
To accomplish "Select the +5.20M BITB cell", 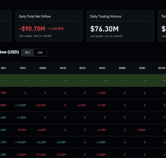I will (x=61, y=142).
